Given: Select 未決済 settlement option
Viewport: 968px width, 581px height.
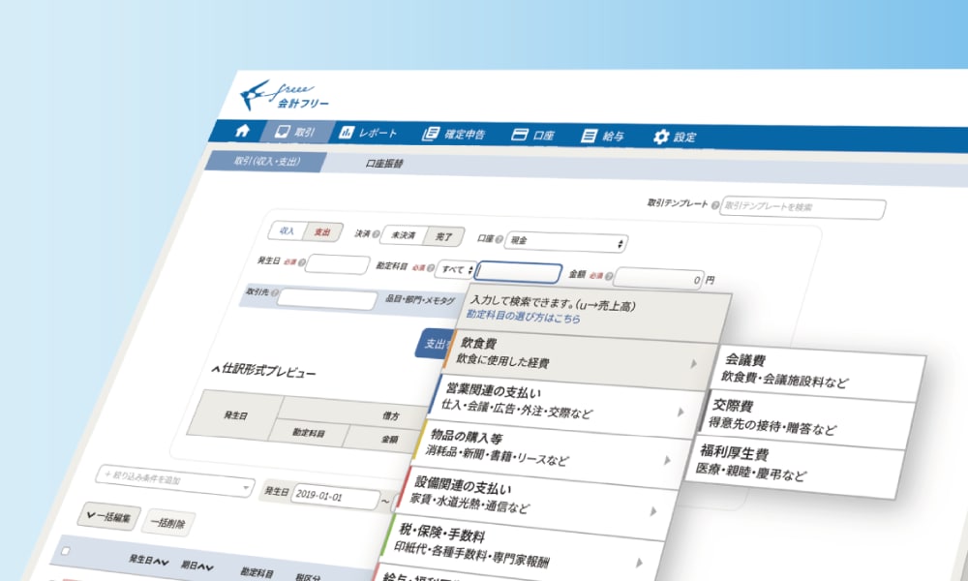Looking at the screenshot, I should [403, 235].
